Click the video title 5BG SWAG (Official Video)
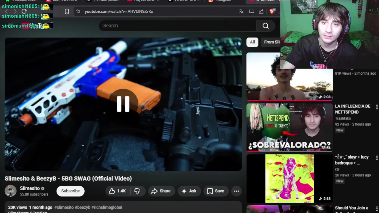 [x=68, y=178]
